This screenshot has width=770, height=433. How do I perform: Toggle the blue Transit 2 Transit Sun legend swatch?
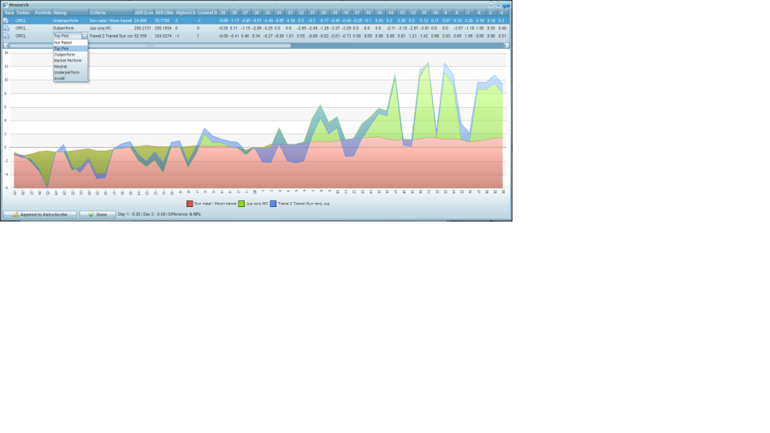(x=273, y=204)
